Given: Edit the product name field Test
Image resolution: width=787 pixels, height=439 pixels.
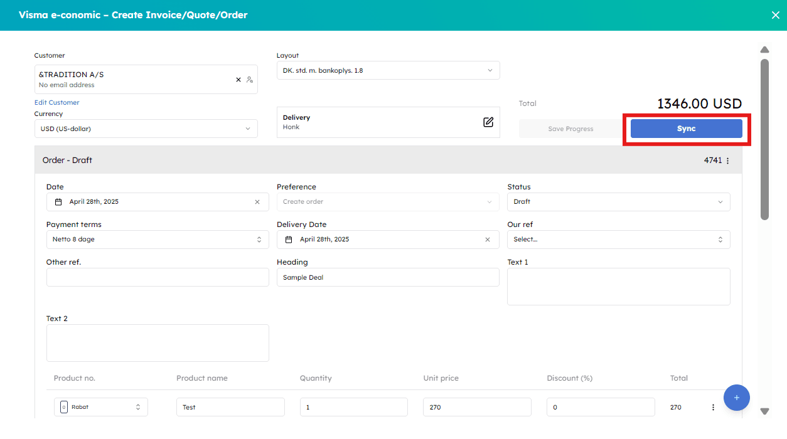Looking at the screenshot, I should [x=230, y=407].
